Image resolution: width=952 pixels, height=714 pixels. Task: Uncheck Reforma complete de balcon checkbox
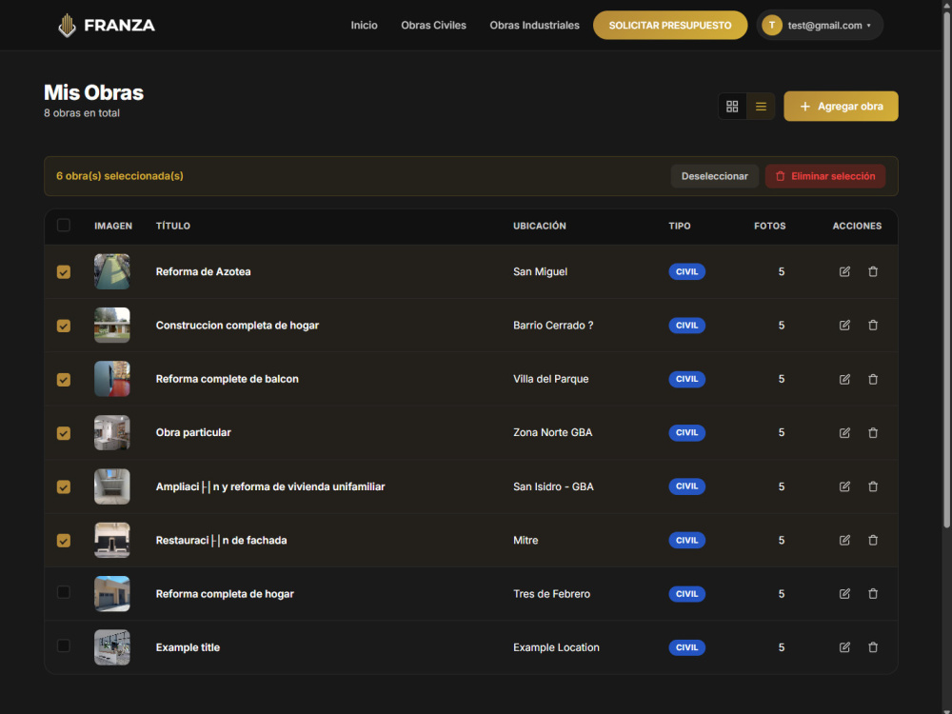tap(63, 380)
